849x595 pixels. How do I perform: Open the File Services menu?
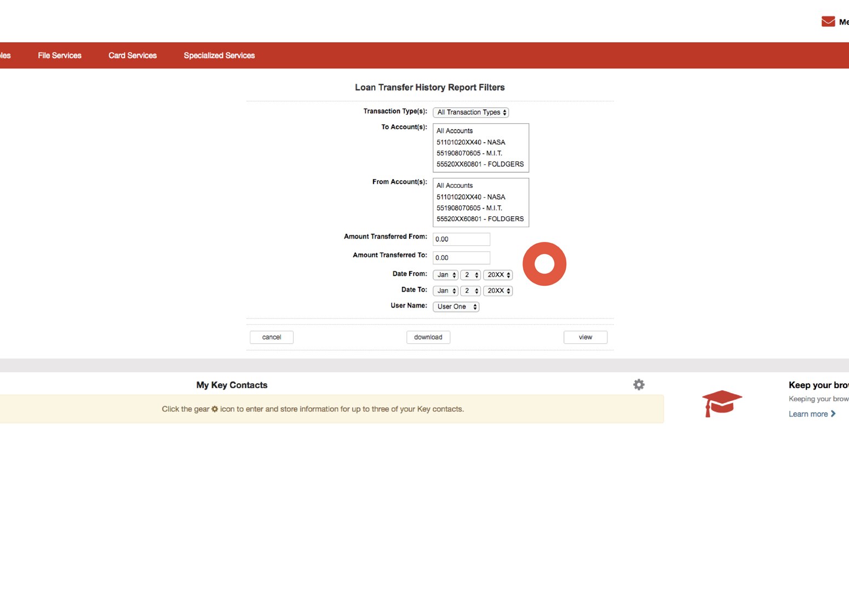59,55
